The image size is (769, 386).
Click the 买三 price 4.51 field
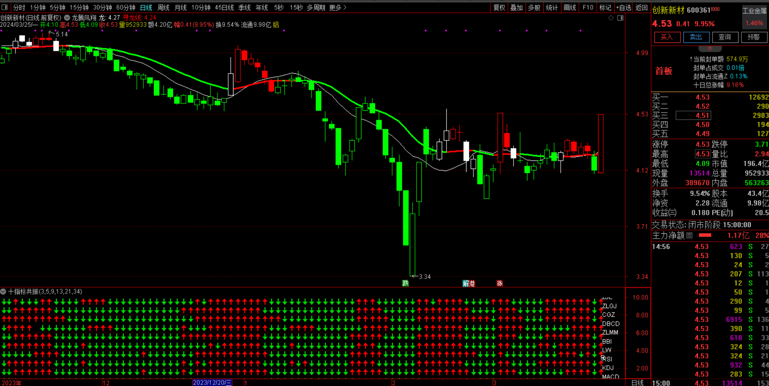(693, 115)
